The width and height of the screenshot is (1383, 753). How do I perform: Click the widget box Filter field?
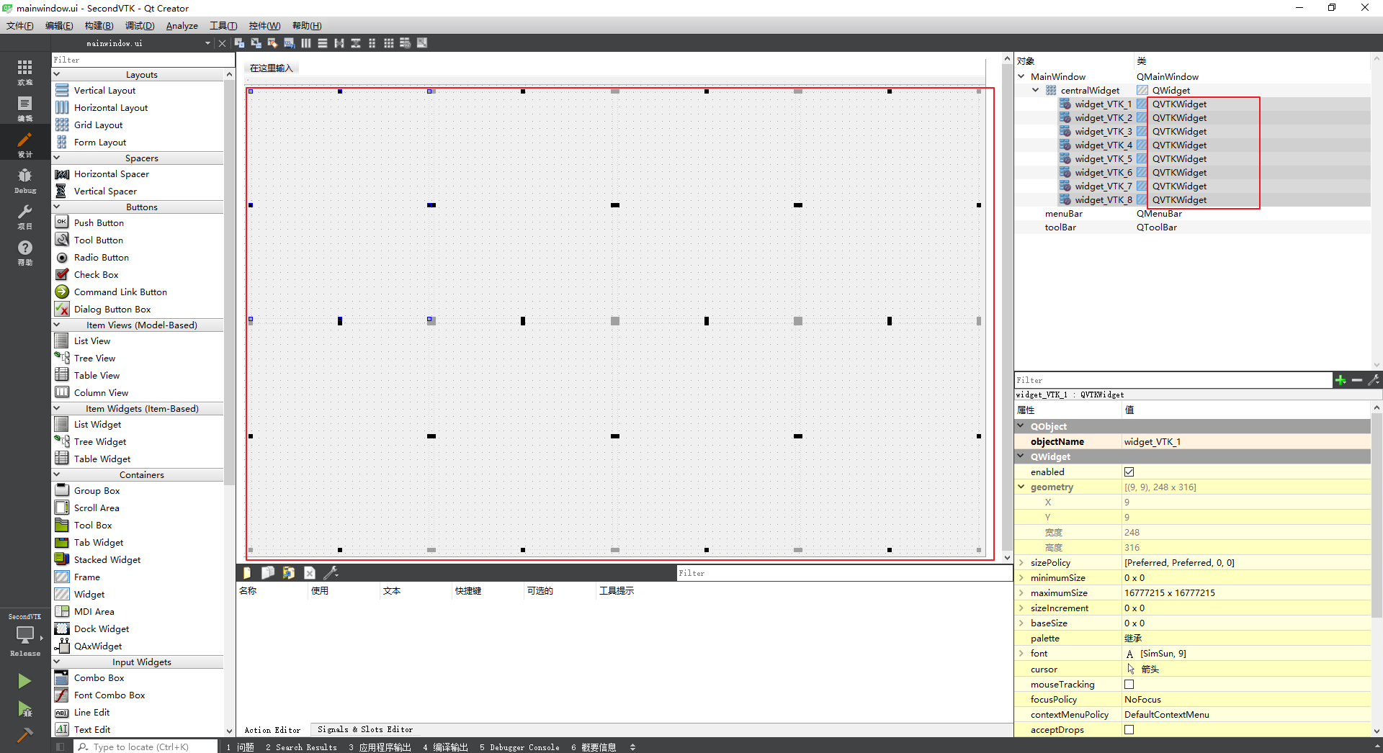[143, 60]
